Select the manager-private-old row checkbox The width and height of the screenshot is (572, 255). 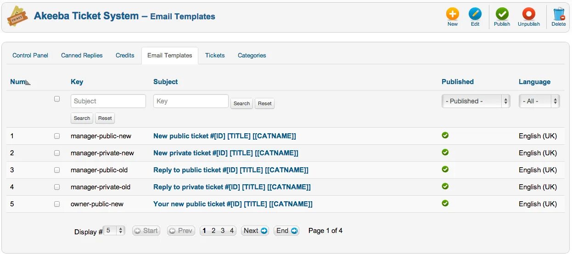coord(57,187)
